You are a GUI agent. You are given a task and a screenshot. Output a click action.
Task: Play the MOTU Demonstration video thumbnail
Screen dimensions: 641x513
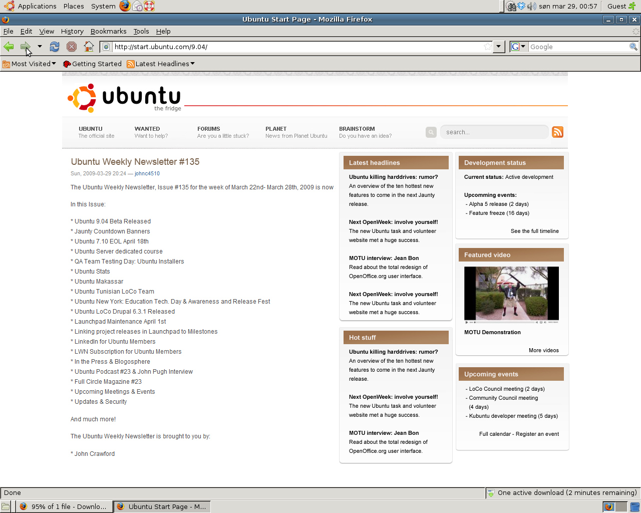point(511,295)
